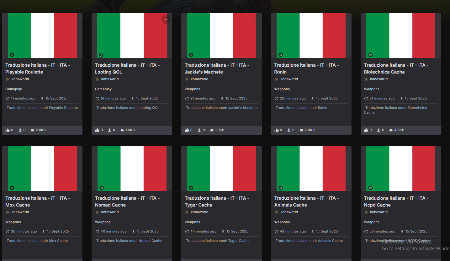
Task: Click the kobeworld avatar icon on Ronin card
Action: coord(277,79)
